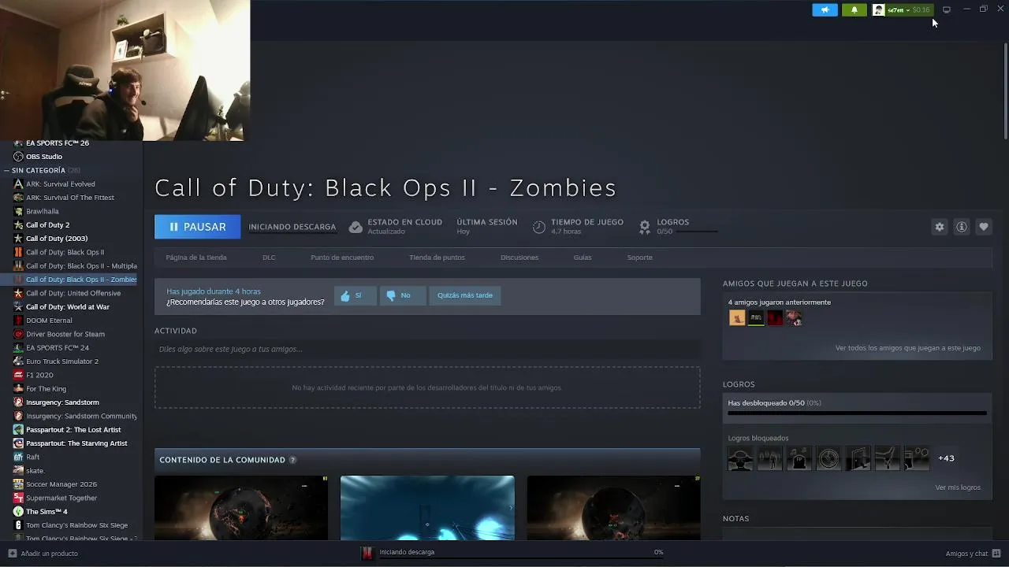1009x567 pixels.
Task: Select Call of Duty 2 entry
Action: pyautogui.click(x=47, y=225)
